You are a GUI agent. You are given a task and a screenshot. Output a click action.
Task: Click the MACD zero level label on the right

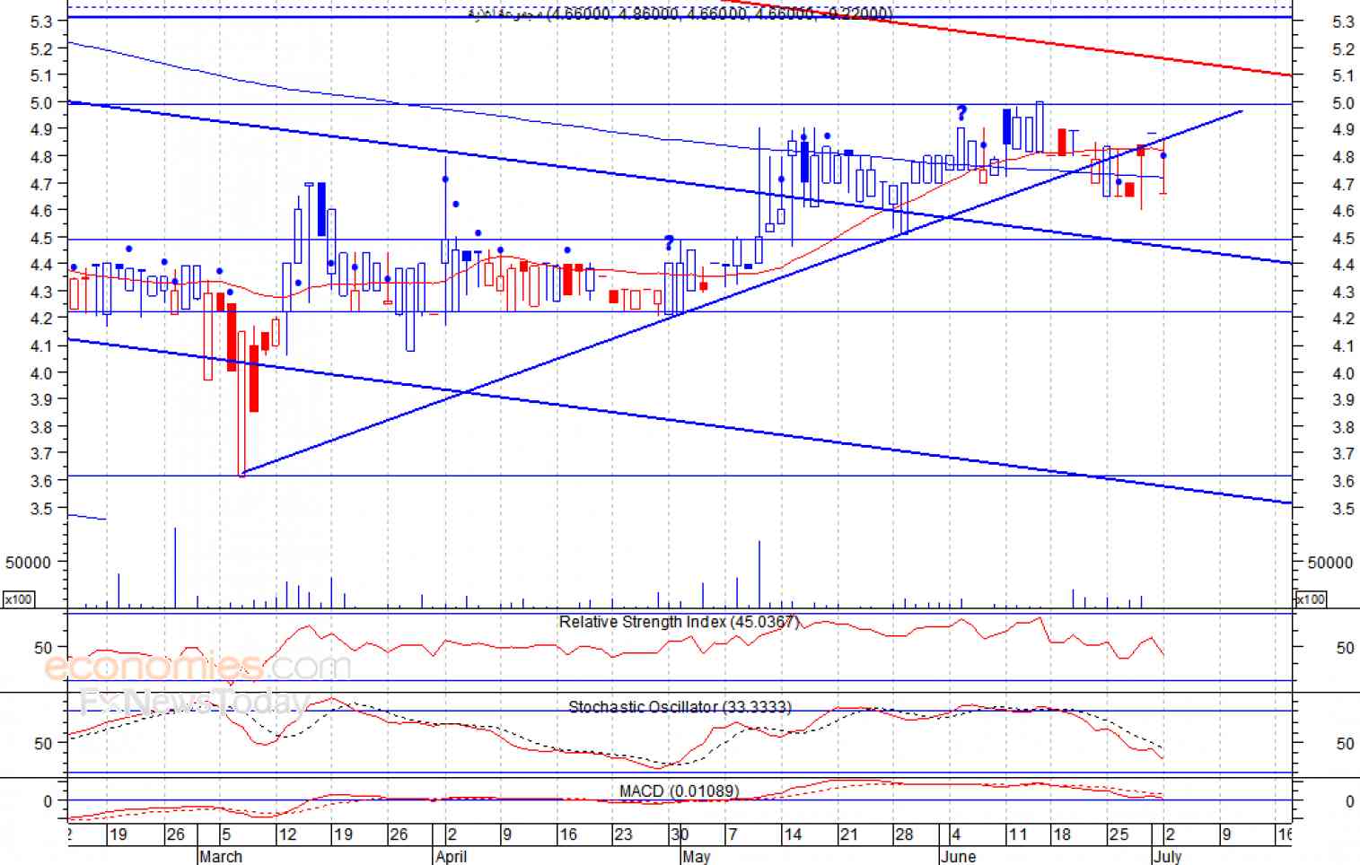click(1349, 801)
